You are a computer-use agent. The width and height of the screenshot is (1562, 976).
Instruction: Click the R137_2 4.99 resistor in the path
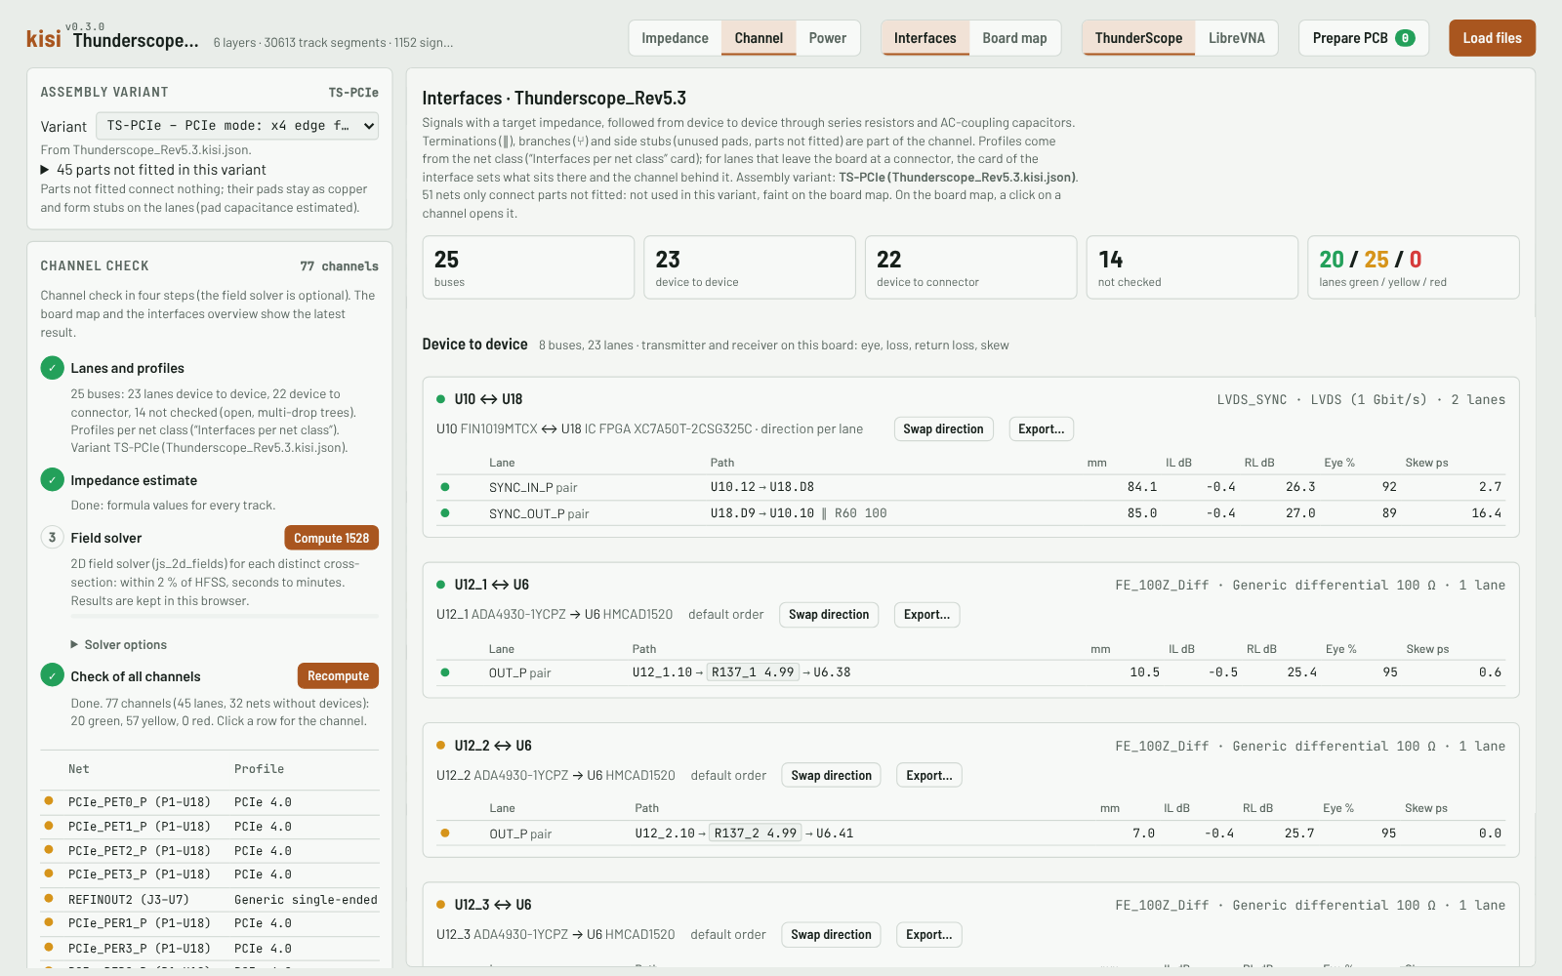pos(756,834)
